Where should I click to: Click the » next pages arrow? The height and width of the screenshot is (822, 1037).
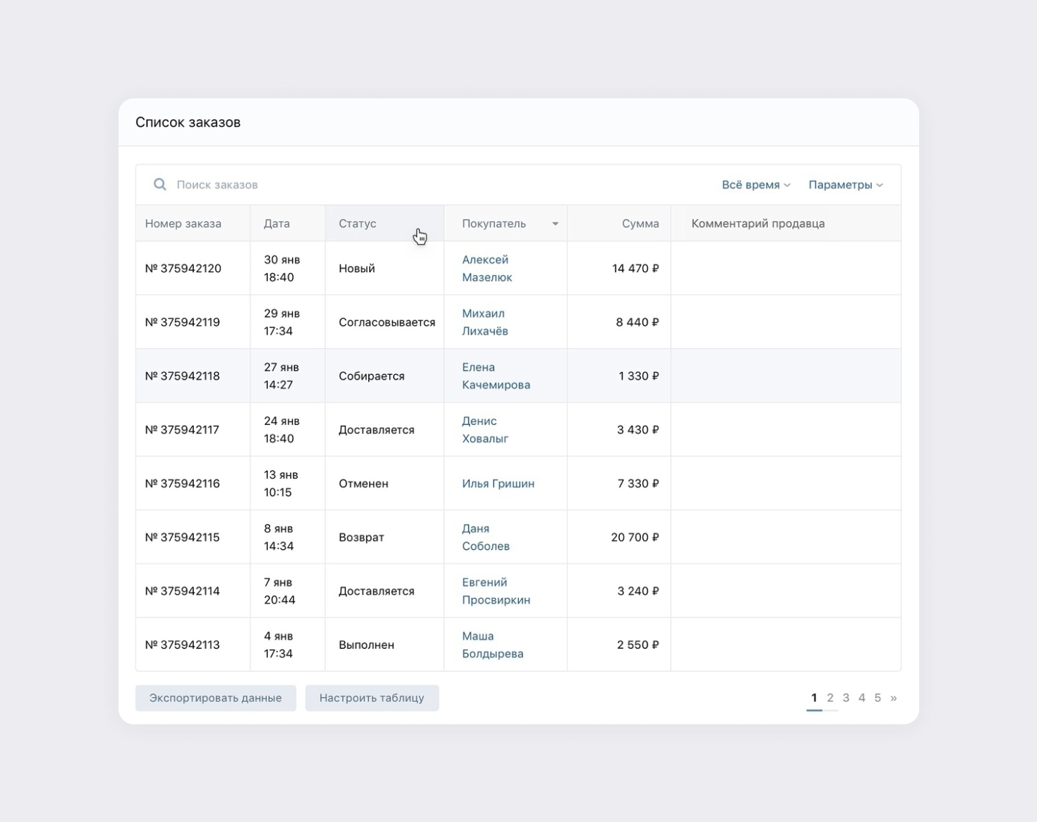coord(893,698)
